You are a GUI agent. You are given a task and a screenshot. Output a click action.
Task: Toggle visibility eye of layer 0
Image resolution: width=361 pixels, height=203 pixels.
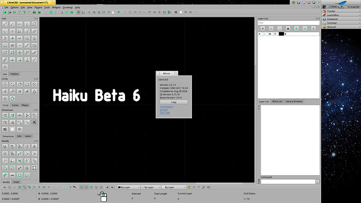[x=260, y=34]
